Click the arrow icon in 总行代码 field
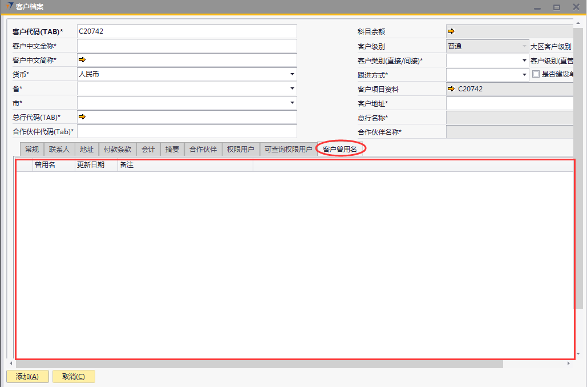587x387 pixels. click(x=82, y=117)
